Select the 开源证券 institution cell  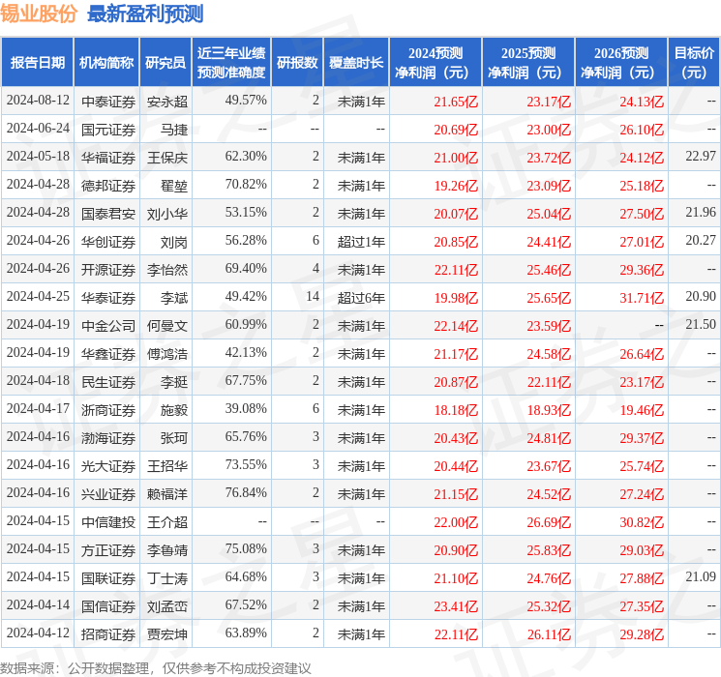tap(108, 270)
